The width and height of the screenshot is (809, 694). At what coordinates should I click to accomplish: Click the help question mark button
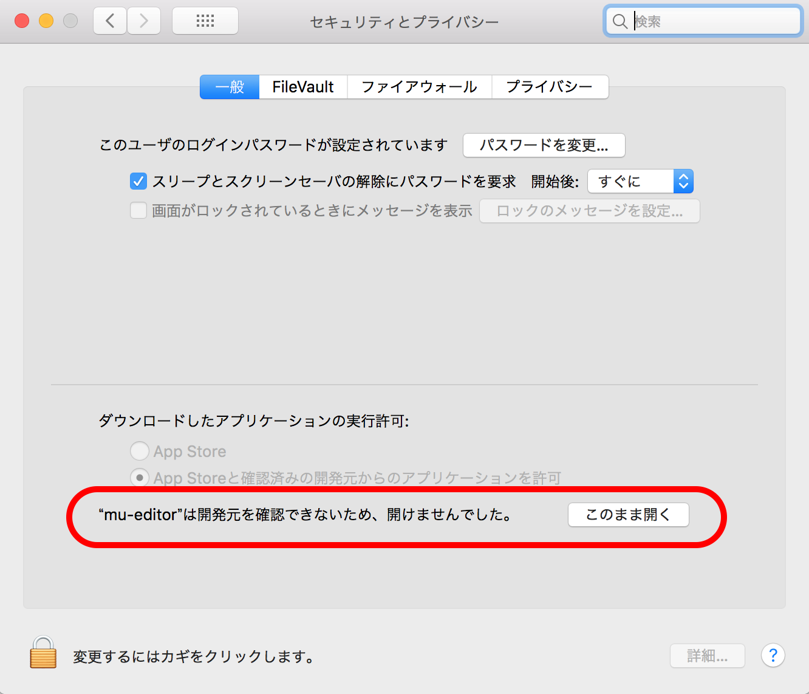tap(773, 655)
